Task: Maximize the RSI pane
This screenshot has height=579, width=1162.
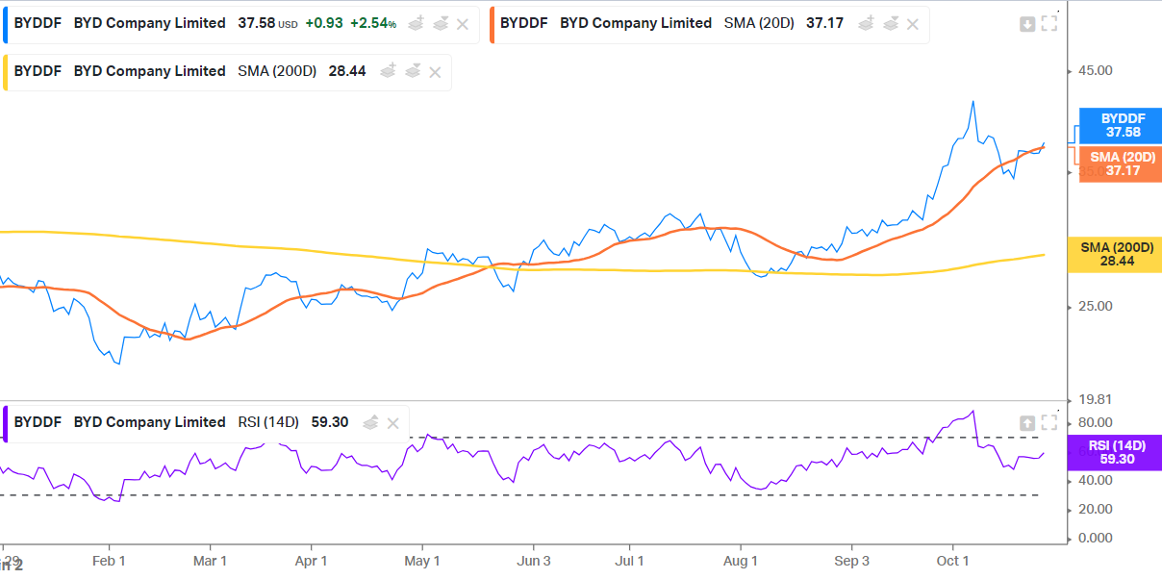Action: click(1049, 423)
